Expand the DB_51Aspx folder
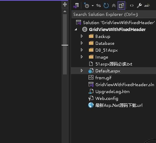This screenshot has width=156, height=143. point(82,50)
